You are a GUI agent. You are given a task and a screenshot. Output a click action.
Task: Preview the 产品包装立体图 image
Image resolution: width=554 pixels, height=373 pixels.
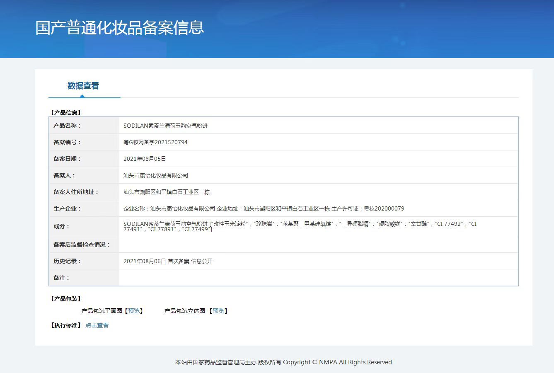[218, 311]
